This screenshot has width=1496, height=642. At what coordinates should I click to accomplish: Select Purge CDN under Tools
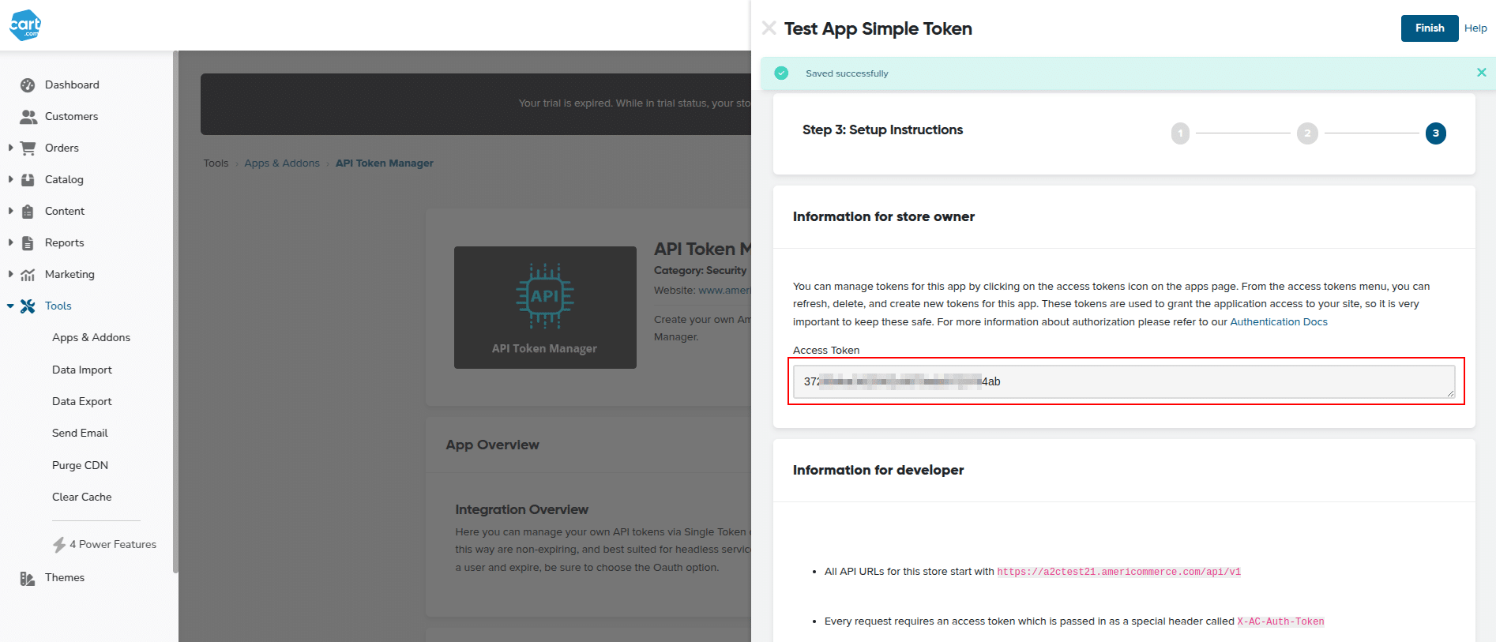coord(80,465)
